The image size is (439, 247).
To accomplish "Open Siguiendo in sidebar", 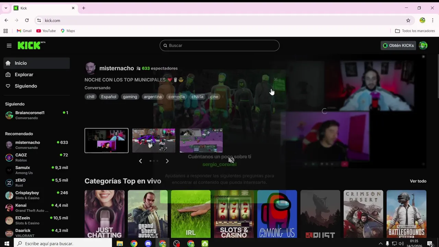I will point(37,86).
